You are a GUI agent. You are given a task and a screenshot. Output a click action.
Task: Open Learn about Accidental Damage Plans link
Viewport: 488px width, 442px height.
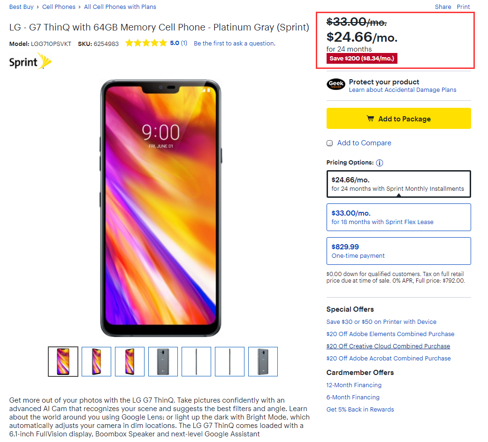[x=402, y=90]
